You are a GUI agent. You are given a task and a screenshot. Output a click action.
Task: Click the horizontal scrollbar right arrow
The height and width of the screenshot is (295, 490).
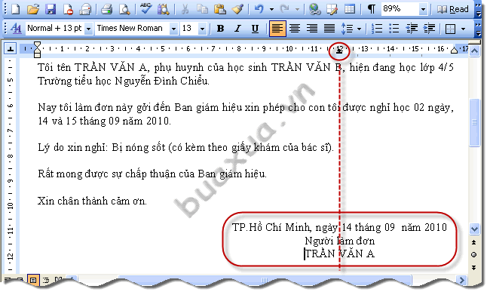(461, 280)
